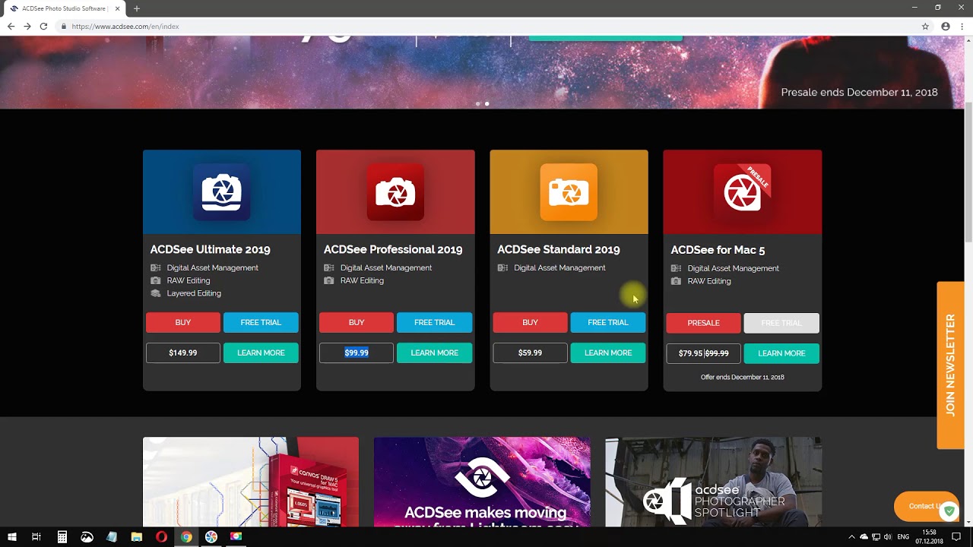Click the ACDSee Standard 2019 title
973x547 pixels.
[558, 249]
